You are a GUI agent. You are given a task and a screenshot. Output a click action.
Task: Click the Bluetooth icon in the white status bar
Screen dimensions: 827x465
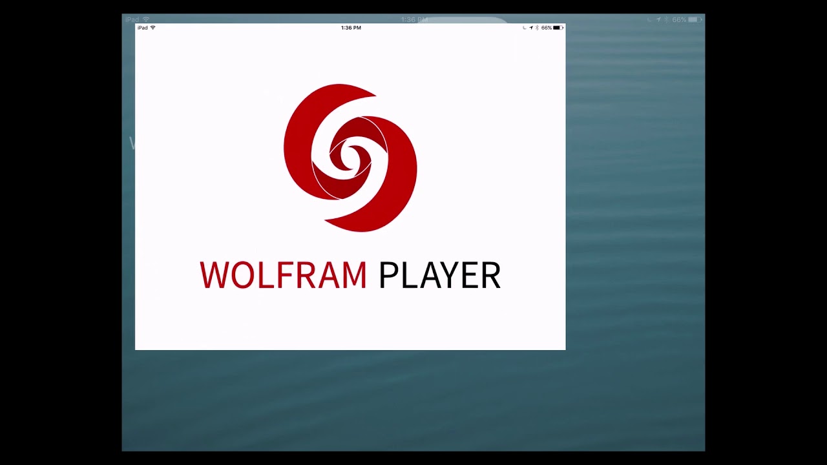[x=537, y=28]
